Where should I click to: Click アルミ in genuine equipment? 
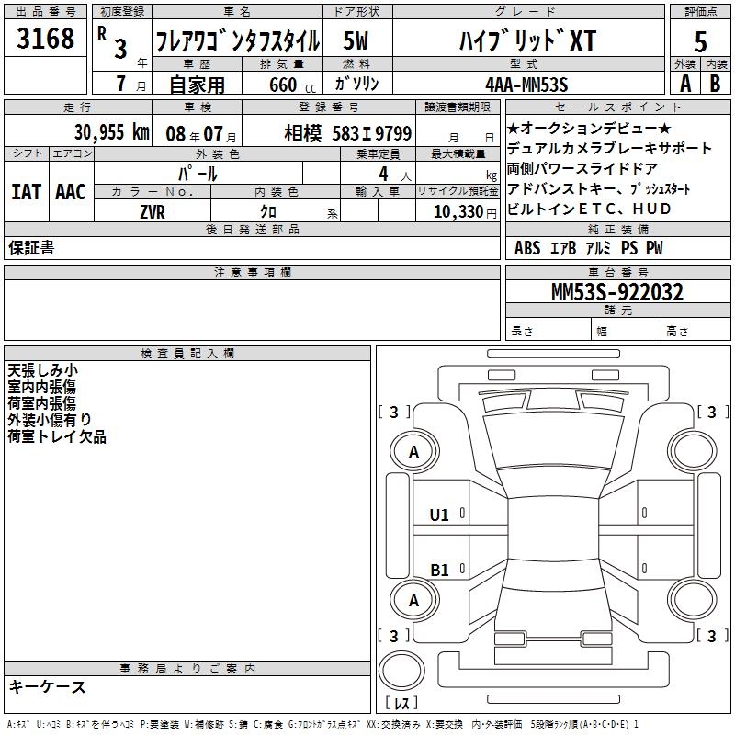[598, 248]
